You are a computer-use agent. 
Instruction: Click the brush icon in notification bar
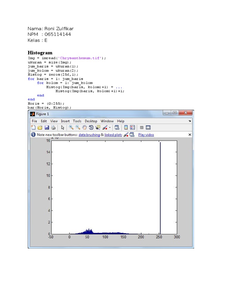126,134
